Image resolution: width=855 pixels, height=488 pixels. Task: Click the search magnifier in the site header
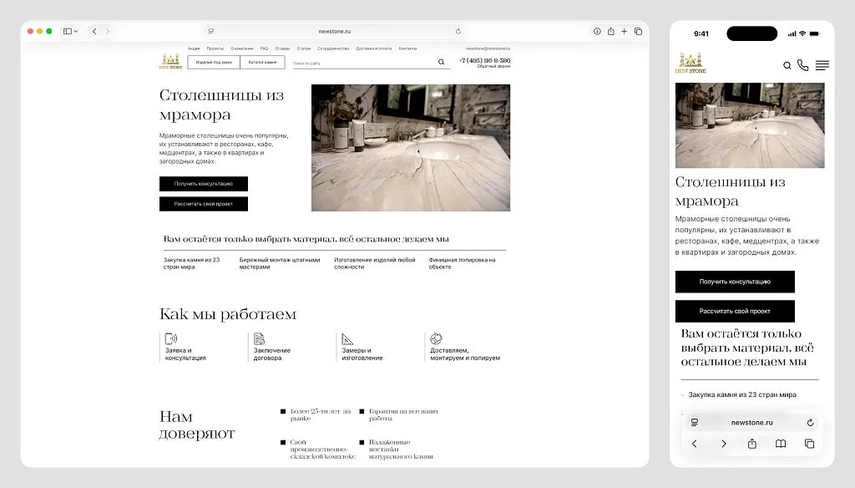[440, 63]
